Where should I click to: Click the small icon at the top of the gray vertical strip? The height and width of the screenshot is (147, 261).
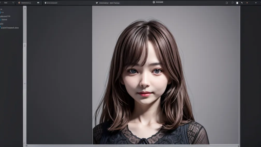pos(25,8)
